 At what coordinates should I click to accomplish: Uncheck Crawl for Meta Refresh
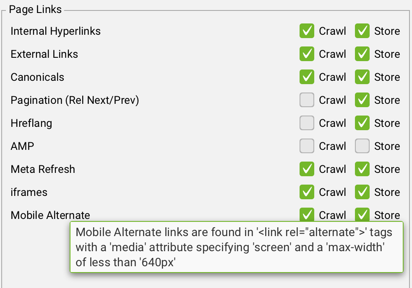point(307,169)
